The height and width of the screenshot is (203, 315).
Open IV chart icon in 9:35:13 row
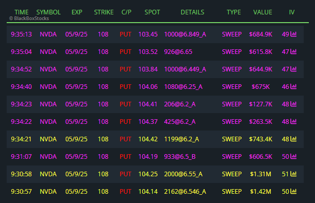pos(293,34)
